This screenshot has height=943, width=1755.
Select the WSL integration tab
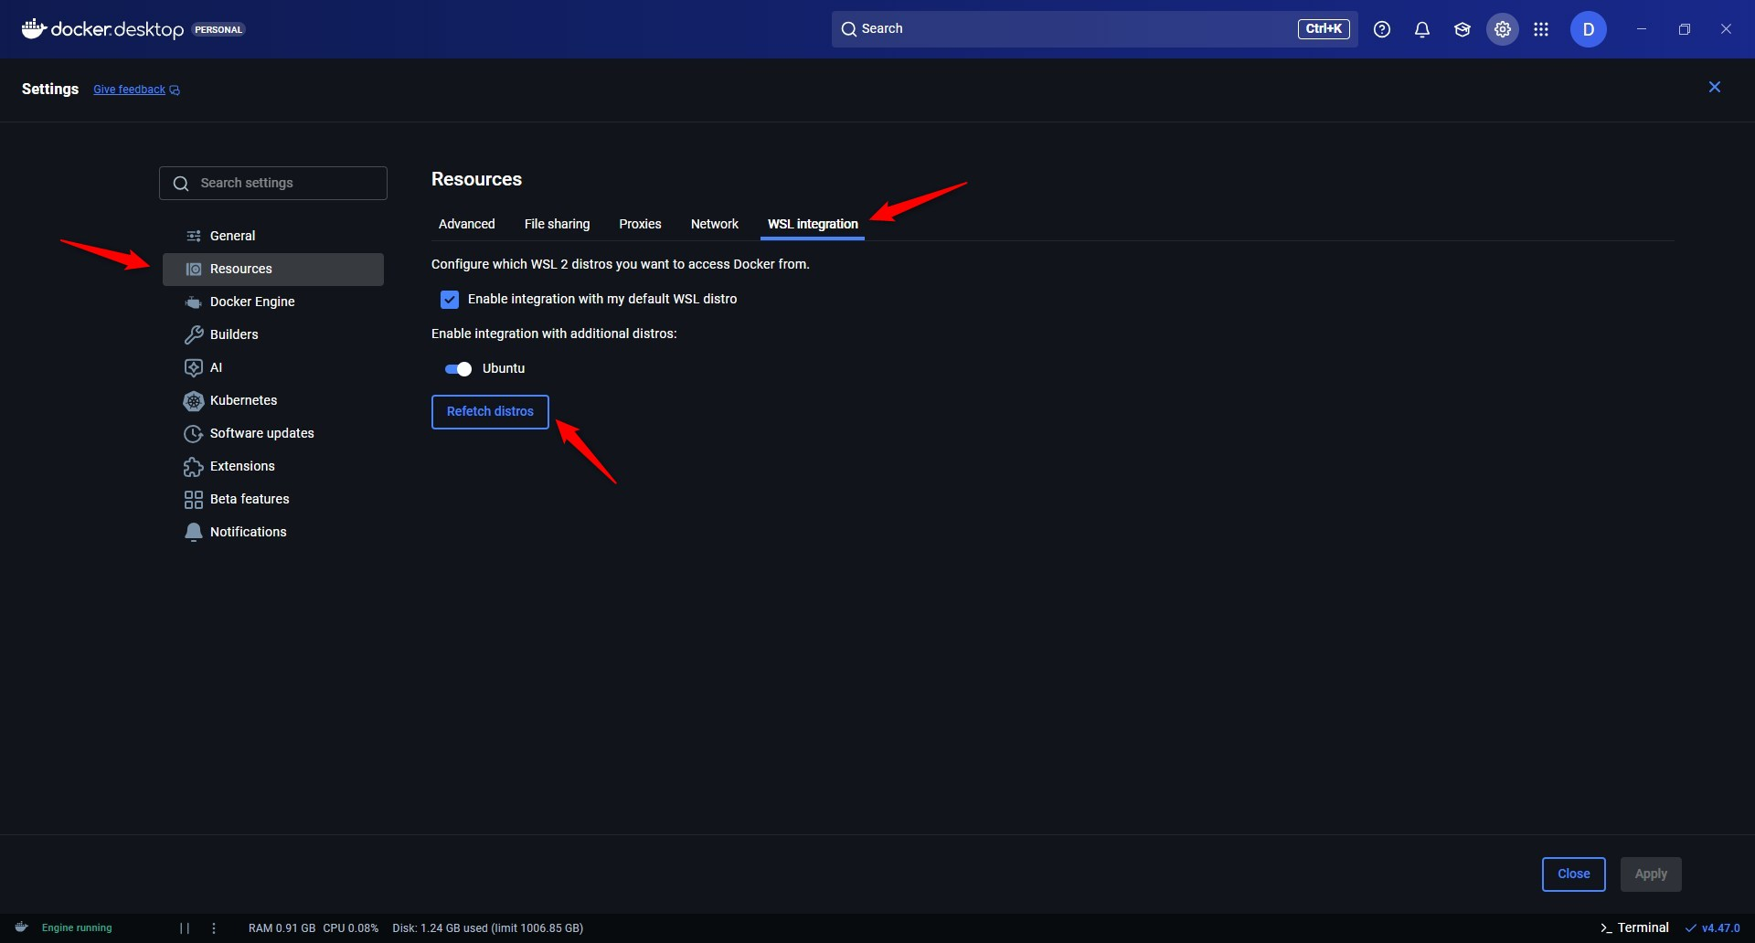[813, 224]
